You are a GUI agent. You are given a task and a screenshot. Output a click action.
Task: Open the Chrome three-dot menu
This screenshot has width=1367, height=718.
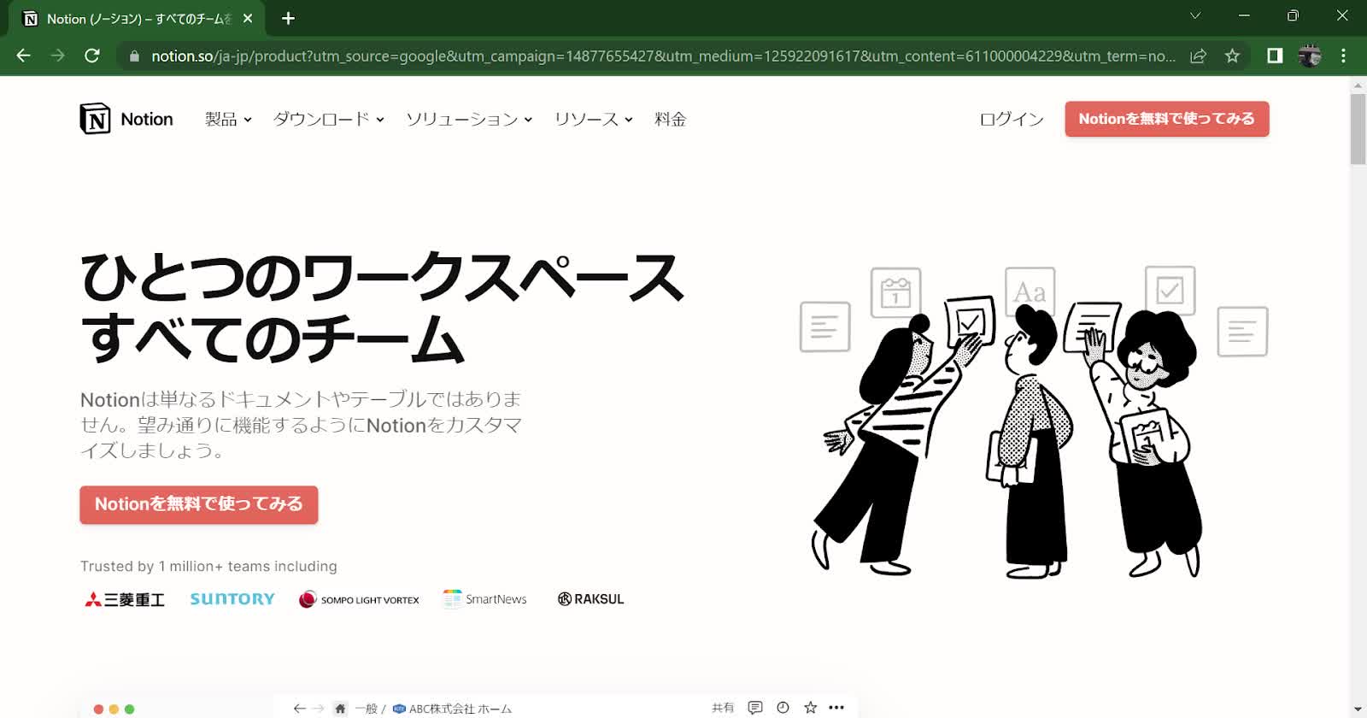pos(1343,56)
